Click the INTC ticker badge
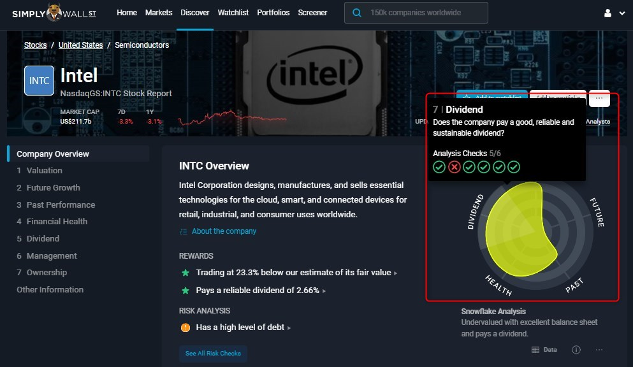Image resolution: width=633 pixels, height=367 pixels. (39, 81)
